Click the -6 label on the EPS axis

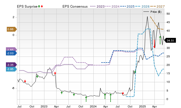point(13,88)
